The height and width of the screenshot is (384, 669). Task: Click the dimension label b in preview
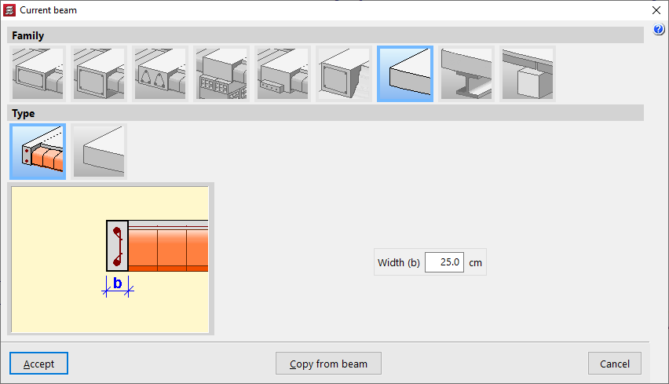(x=117, y=284)
